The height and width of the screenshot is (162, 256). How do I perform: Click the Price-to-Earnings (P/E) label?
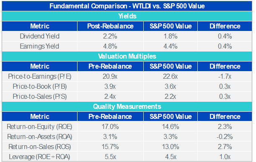(x=40, y=76)
